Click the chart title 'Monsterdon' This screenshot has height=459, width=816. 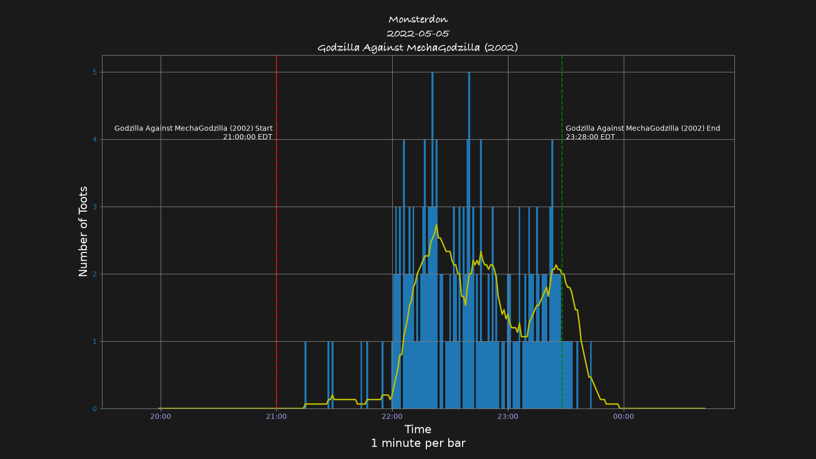[x=418, y=20]
